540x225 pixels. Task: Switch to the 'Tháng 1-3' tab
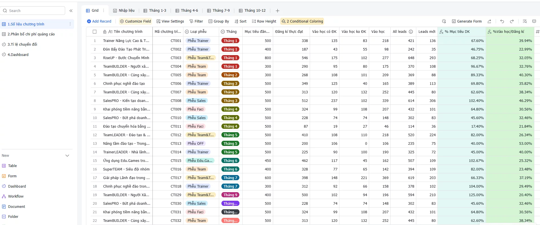point(155,11)
